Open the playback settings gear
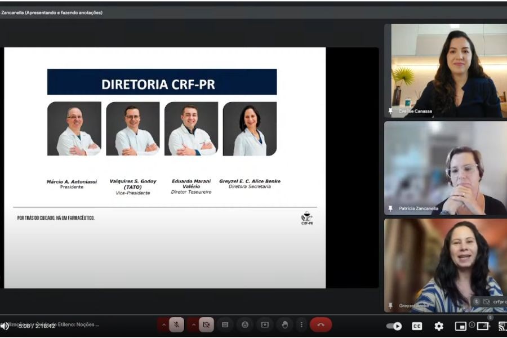Screen dimensions: 507x338 (439, 326)
